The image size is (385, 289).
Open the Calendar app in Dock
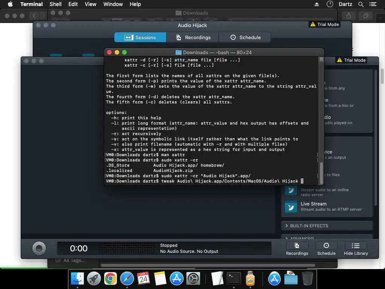[x=143, y=278]
